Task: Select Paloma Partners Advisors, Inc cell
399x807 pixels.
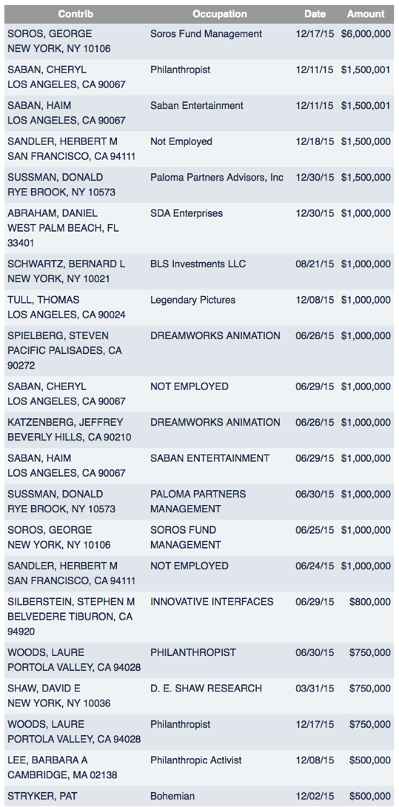Action: (x=217, y=178)
